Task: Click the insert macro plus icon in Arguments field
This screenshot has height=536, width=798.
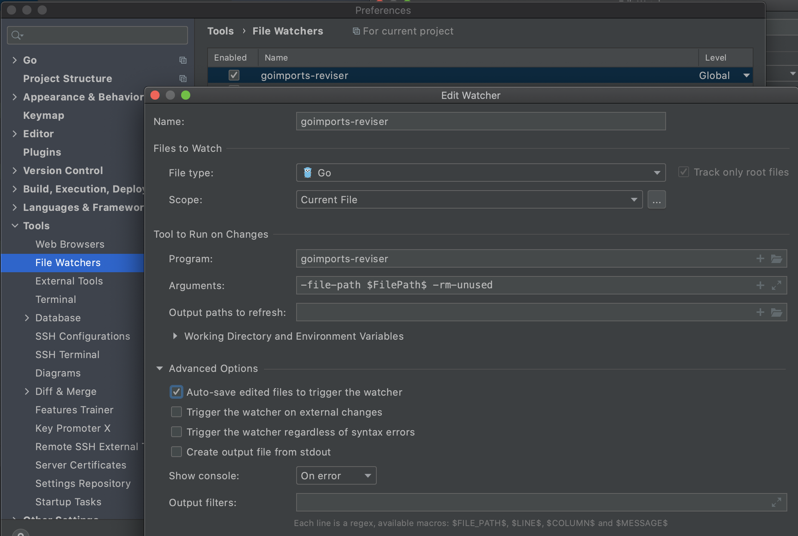Action: click(760, 285)
